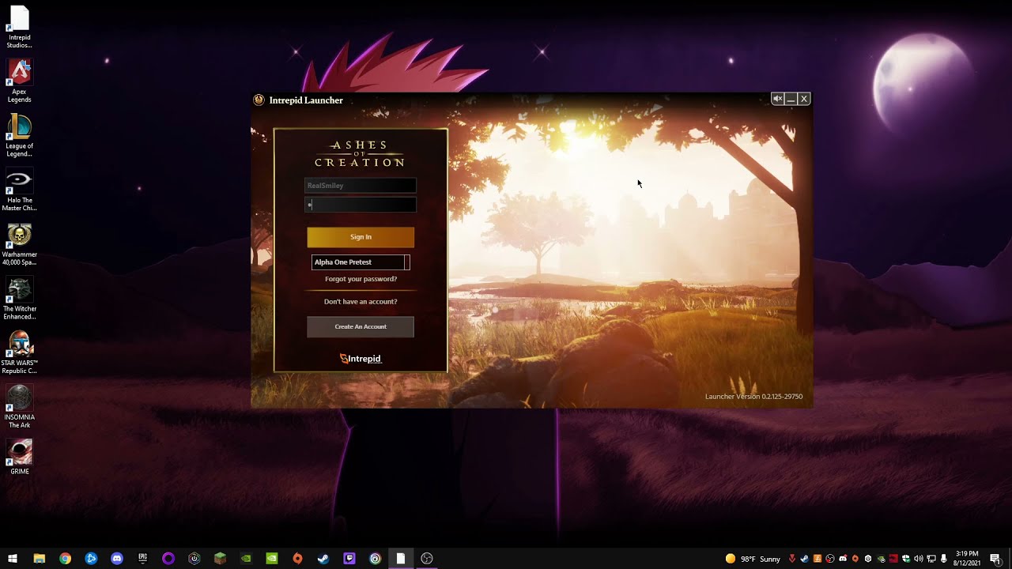This screenshot has height=569, width=1012.
Task: Select the GRIME desktop shortcut
Action: click(x=19, y=458)
